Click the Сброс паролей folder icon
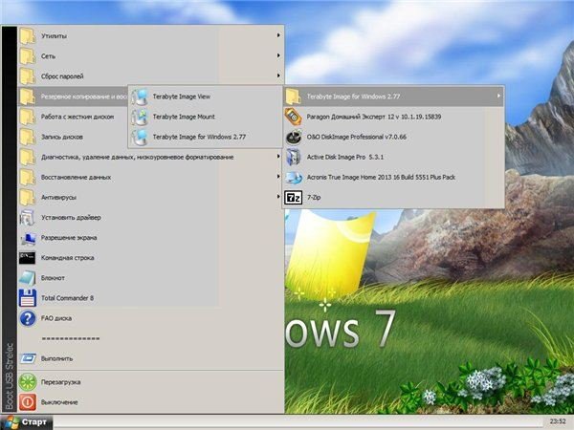The image size is (574, 430). pos(28,76)
